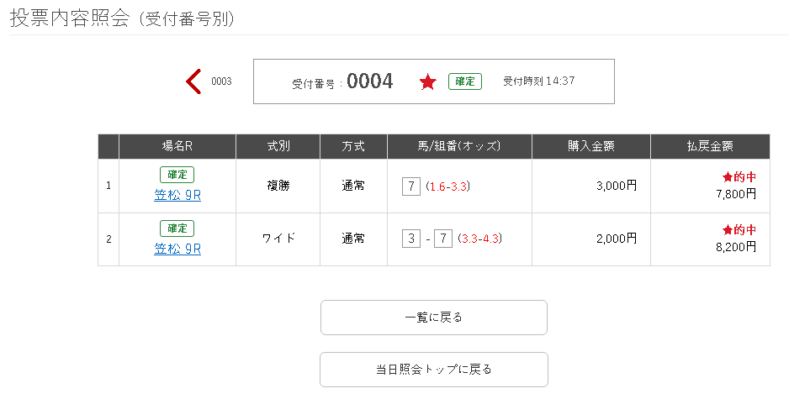Viewport: 789px width, 399px height.
Task: Click the red star beside receipt 0004
Action: coord(428,82)
